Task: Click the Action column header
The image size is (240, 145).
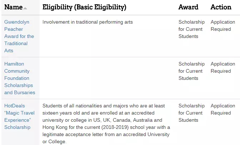Action: click(221, 7)
